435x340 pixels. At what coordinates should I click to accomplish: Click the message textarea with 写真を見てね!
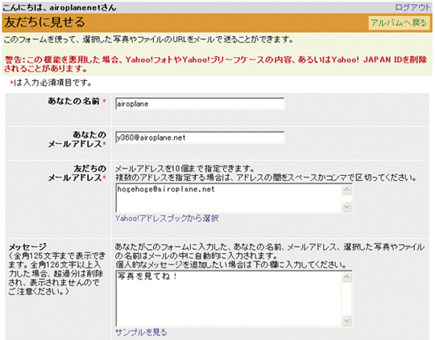pyautogui.click(x=229, y=298)
